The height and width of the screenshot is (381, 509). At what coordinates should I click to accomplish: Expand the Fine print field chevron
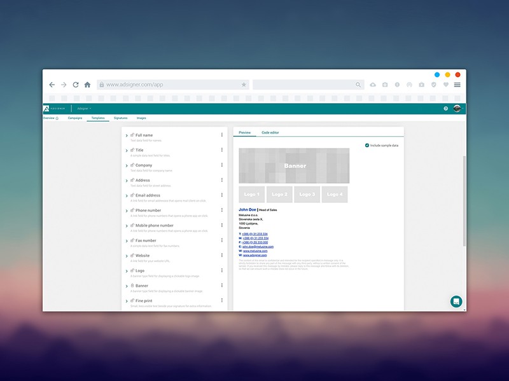[x=127, y=301]
